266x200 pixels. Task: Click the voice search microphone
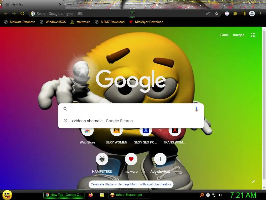196,109
